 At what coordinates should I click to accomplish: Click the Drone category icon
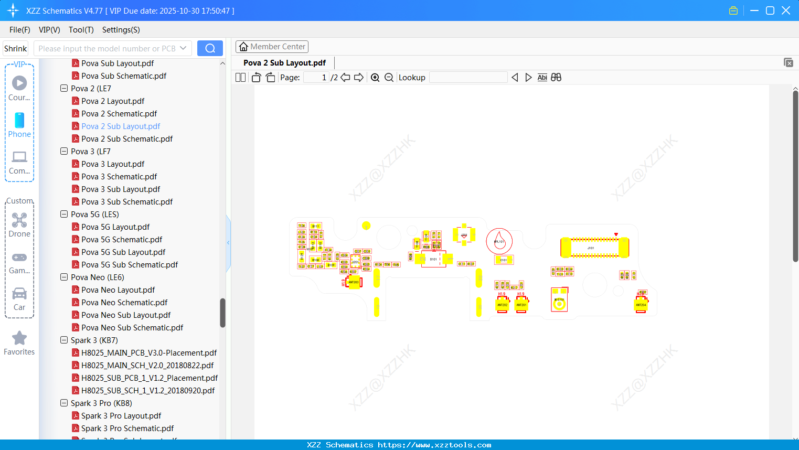tap(19, 220)
